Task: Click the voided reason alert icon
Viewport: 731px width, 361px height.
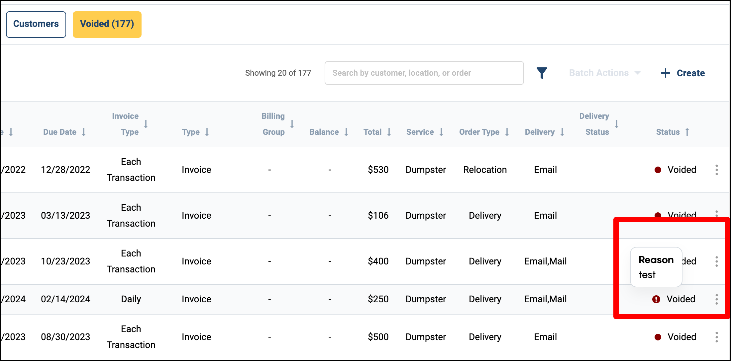Action: 656,299
